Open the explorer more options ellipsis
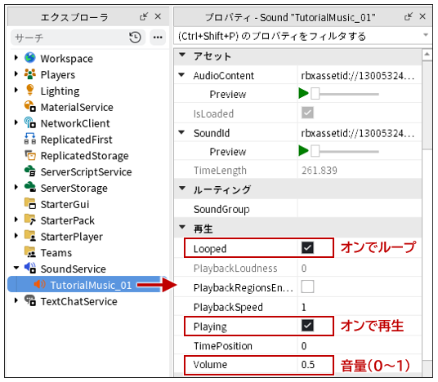The image size is (438, 382). 158,38
